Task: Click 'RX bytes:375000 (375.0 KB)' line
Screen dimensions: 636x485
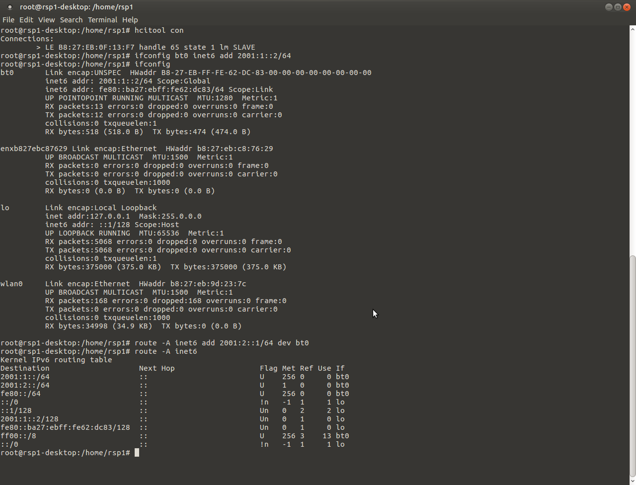Action: (x=166, y=267)
